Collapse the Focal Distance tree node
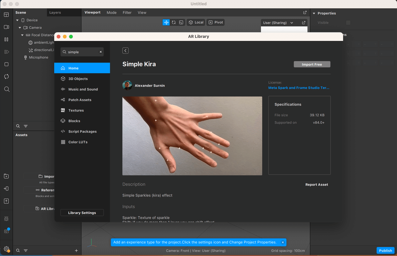397x256 pixels. point(22,35)
